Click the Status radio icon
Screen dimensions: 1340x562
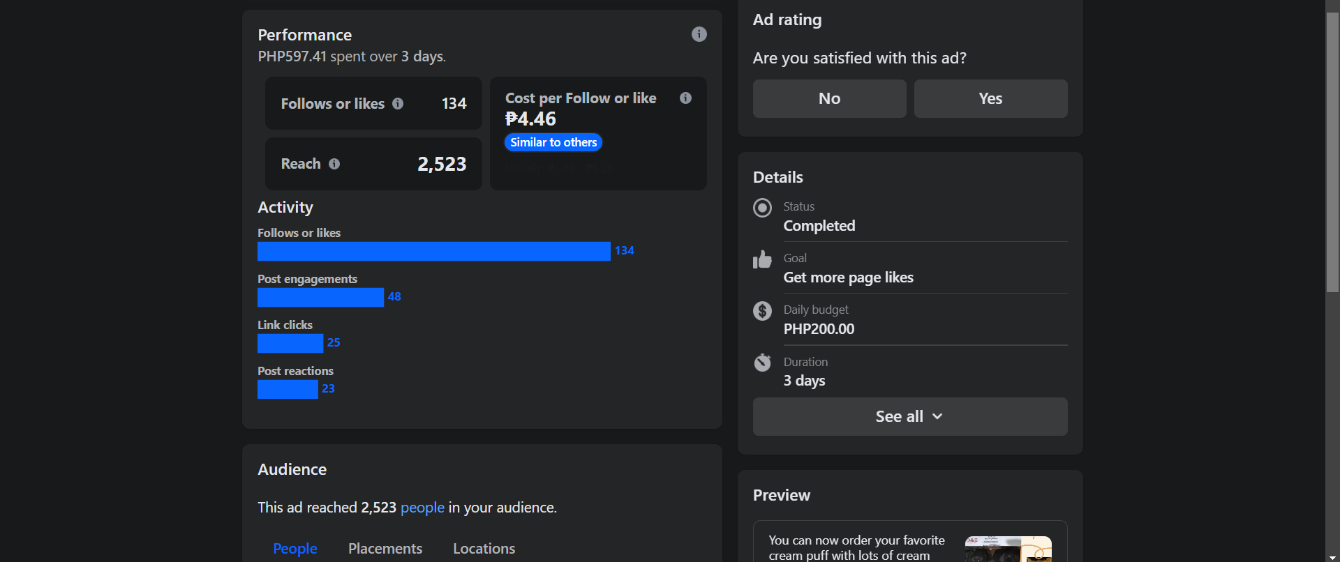[x=762, y=208]
